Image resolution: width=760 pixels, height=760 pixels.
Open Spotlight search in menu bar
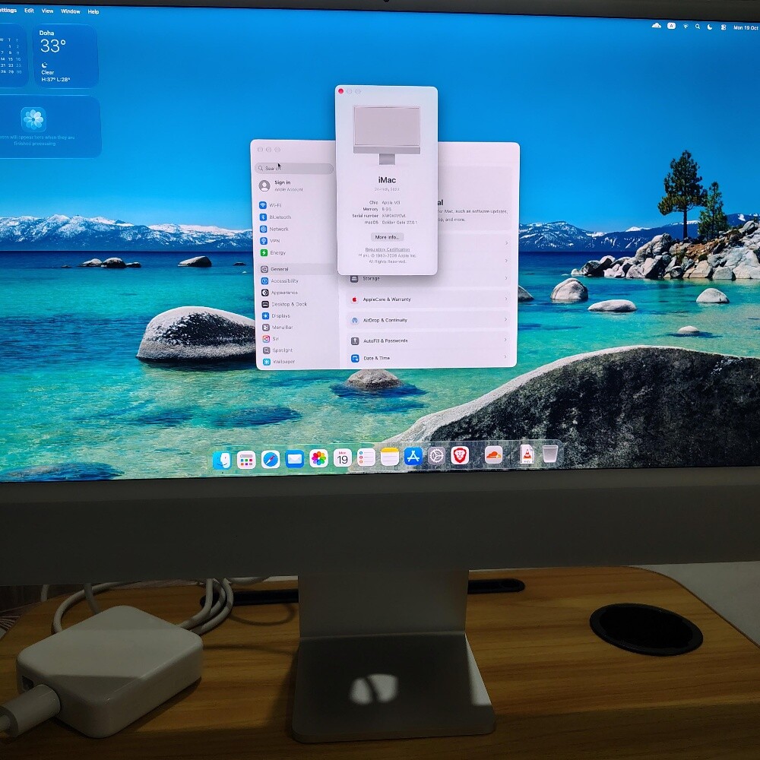tap(698, 27)
